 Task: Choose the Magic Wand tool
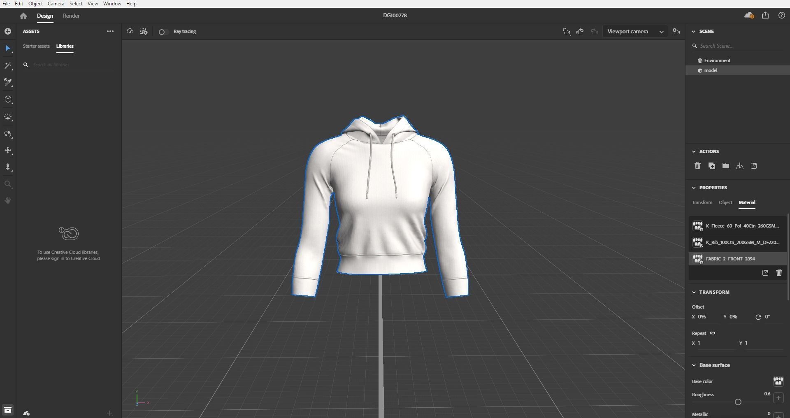[8, 66]
